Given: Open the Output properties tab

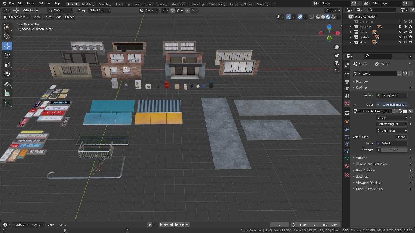Looking at the screenshot, I should click(347, 82).
